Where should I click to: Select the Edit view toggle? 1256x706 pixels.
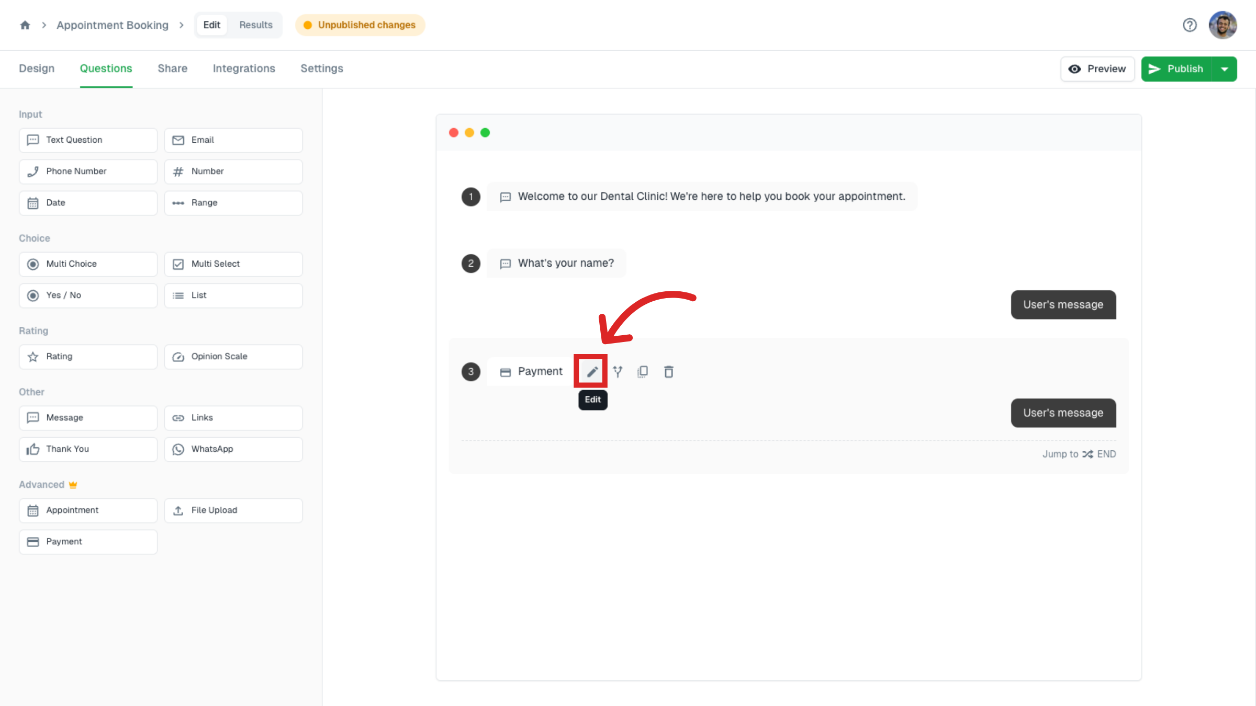click(211, 25)
